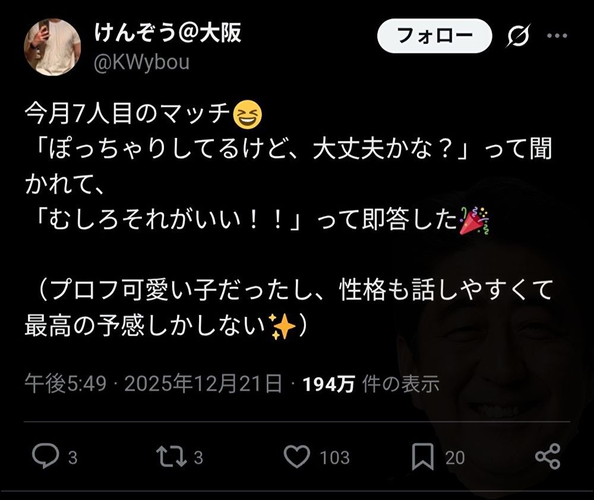Bookmark the post with the bookmark icon
This screenshot has width=594, height=500.
423,457
